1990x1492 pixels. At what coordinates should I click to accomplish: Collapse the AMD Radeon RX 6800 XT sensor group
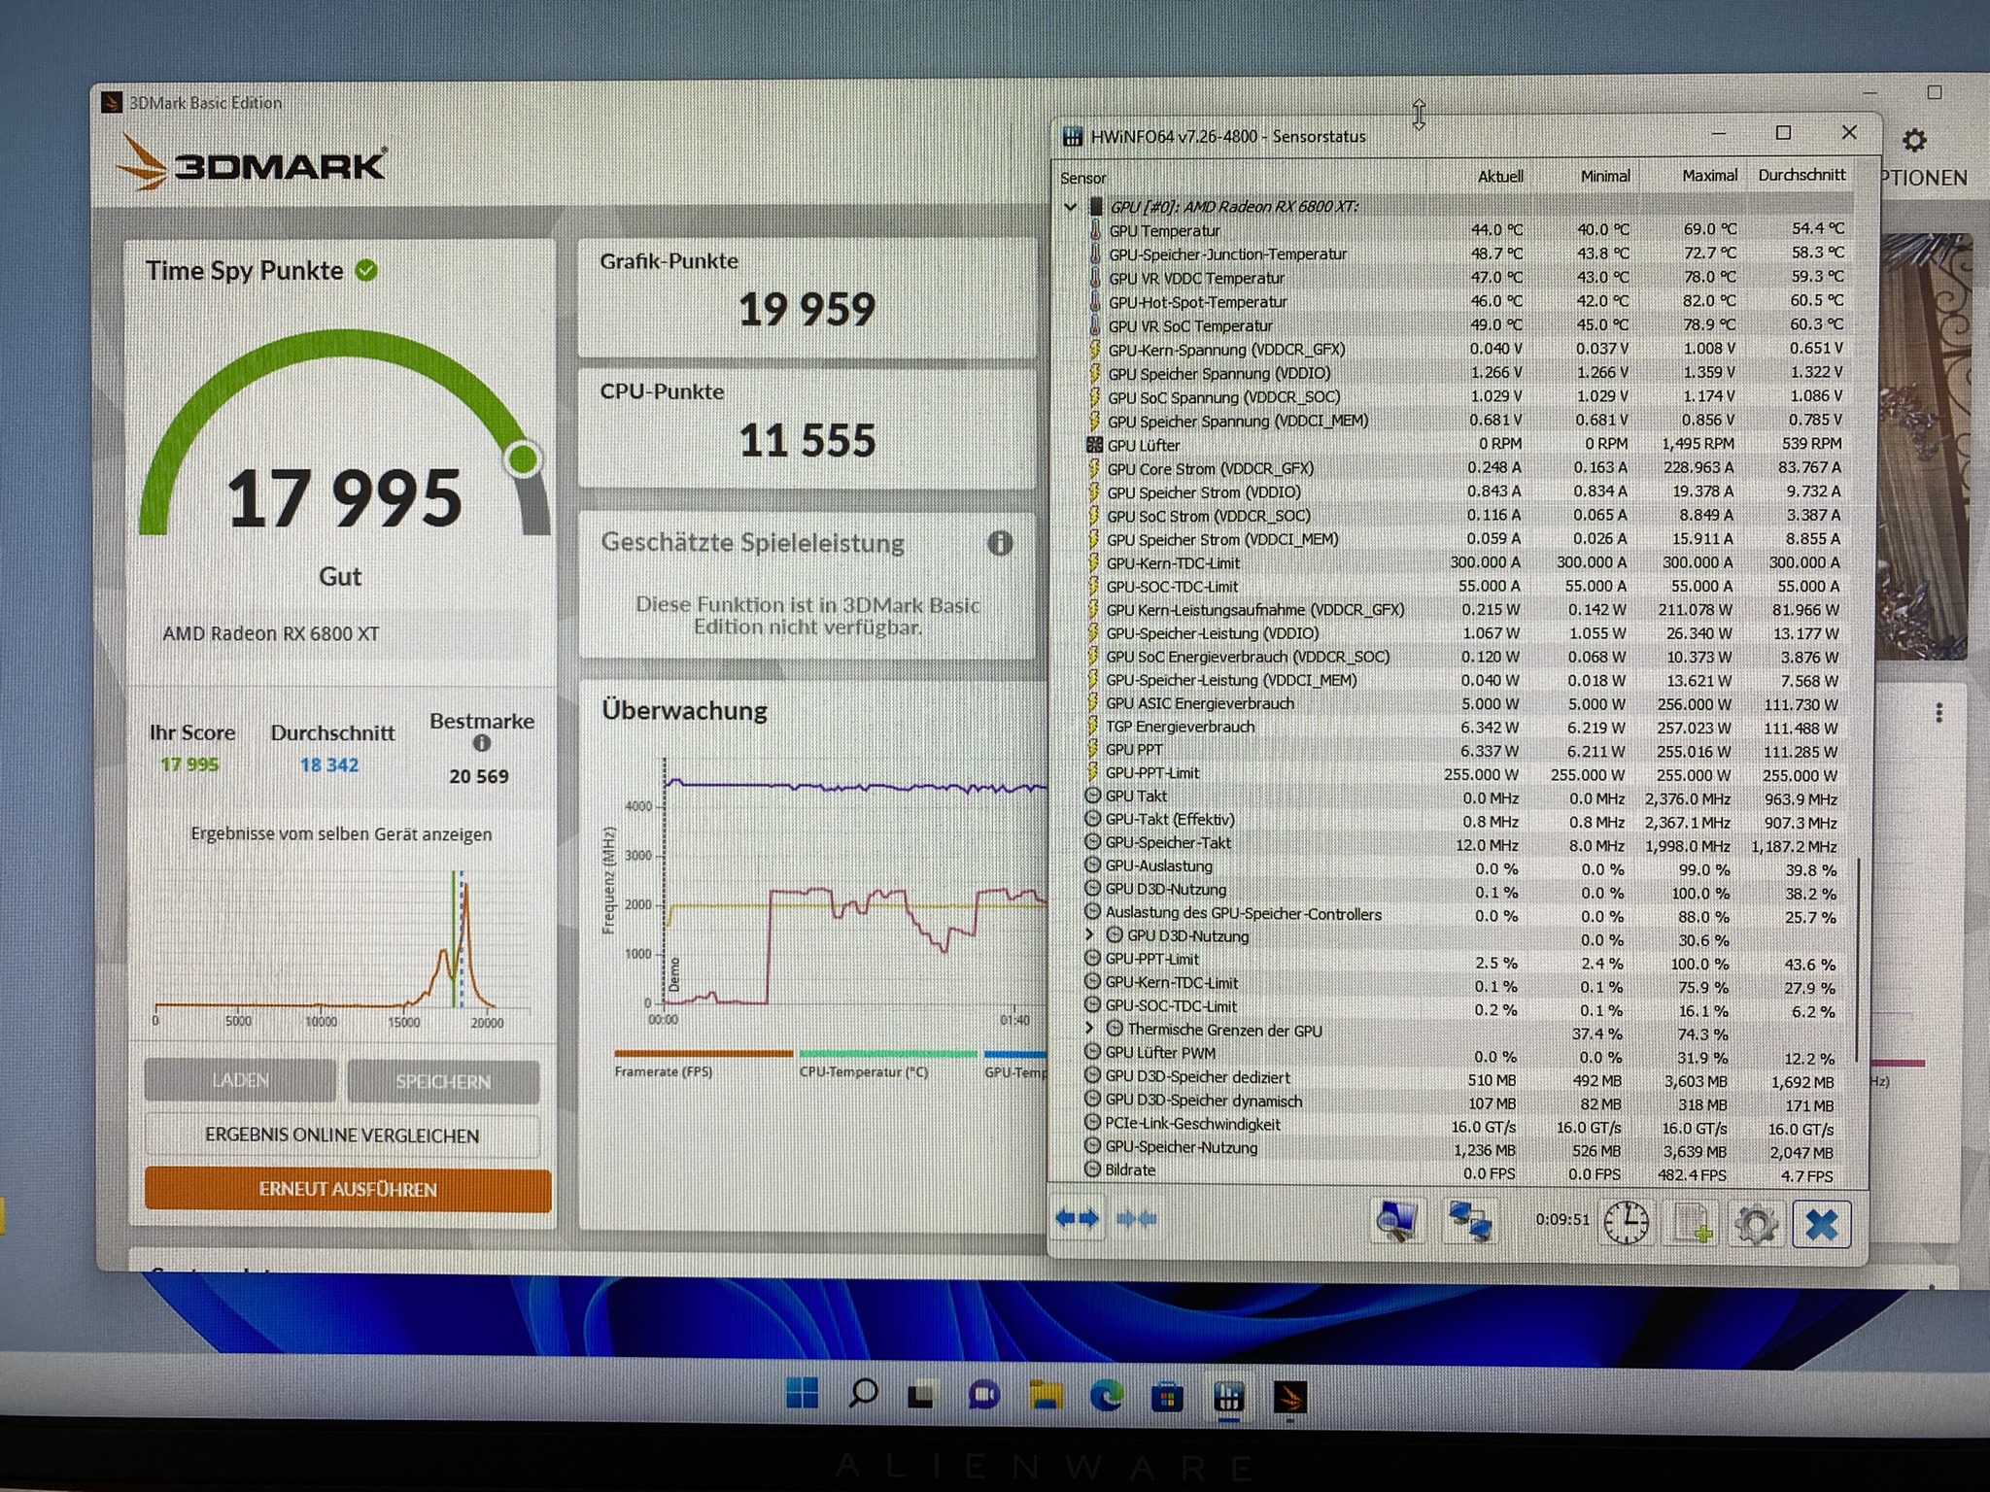point(1070,207)
